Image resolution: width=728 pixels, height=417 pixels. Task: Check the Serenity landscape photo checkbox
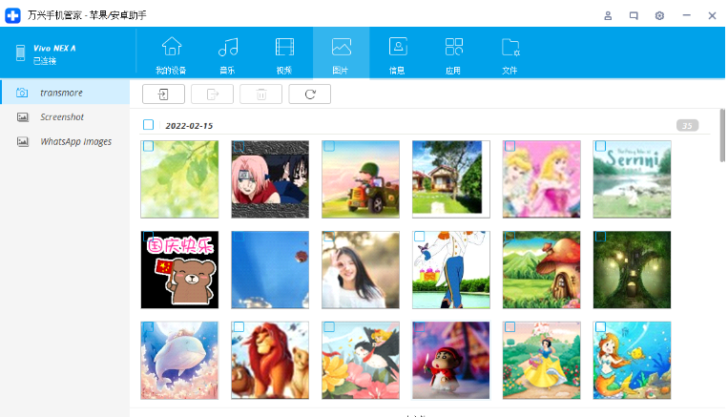[600, 146]
